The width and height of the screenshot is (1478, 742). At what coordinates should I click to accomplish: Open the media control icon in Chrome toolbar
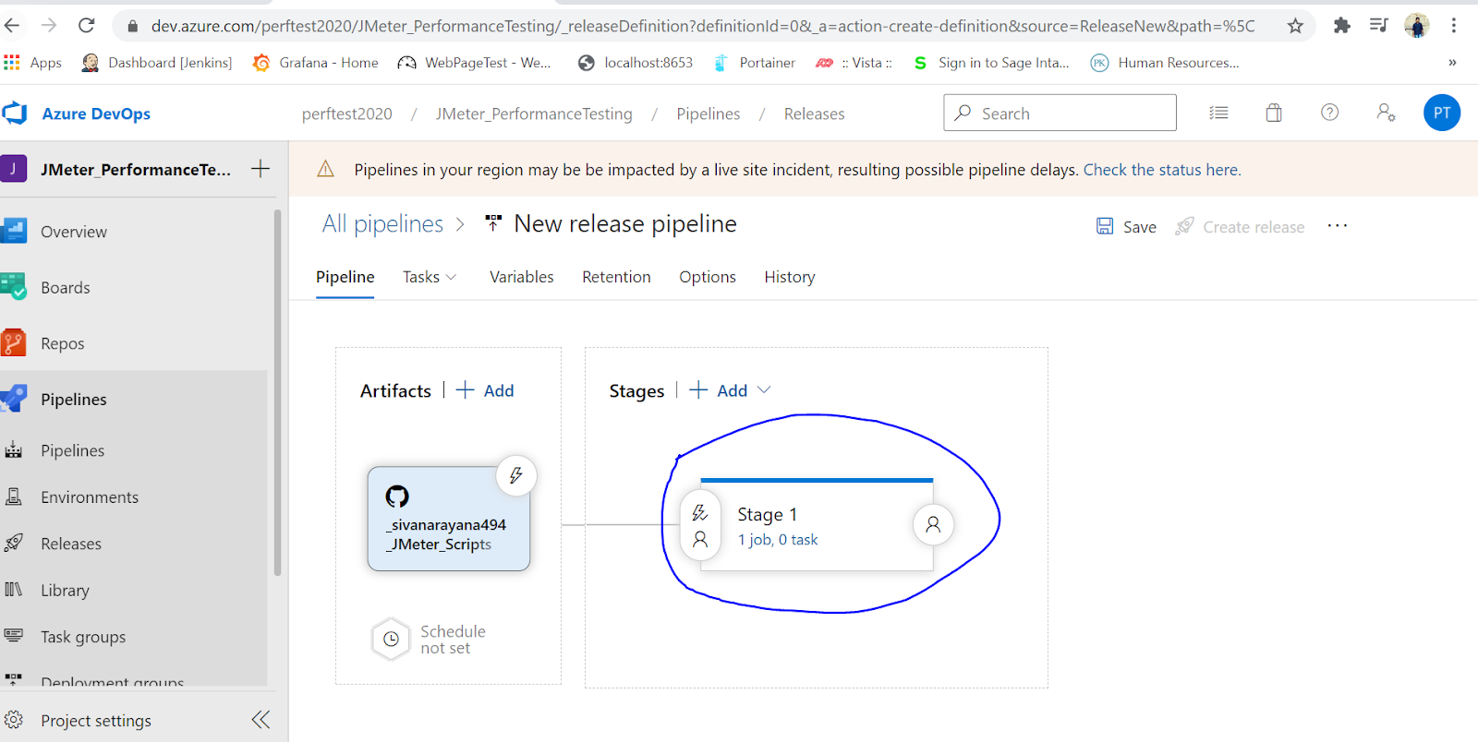click(1379, 26)
